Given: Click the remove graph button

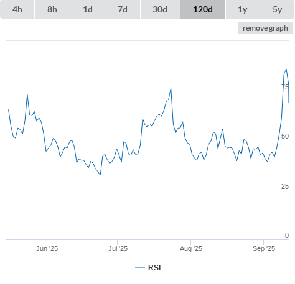Looking at the screenshot, I should pos(265,28).
